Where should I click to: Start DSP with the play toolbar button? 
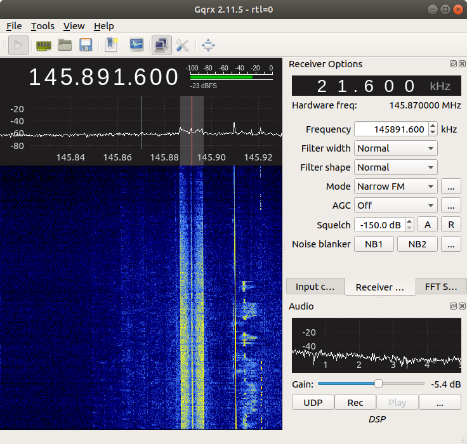[18, 45]
